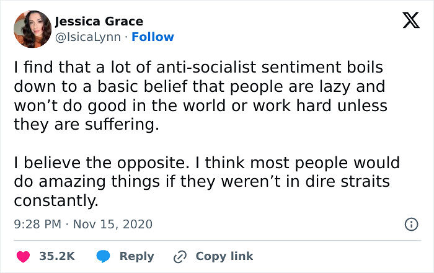Click the word 'constantly.' ending the tweet

tap(56, 202)
